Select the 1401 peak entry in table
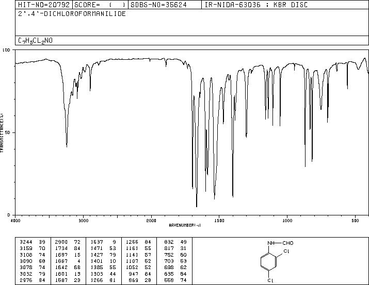369x285 pixels. pyautogui.click(x=103, y=261)
